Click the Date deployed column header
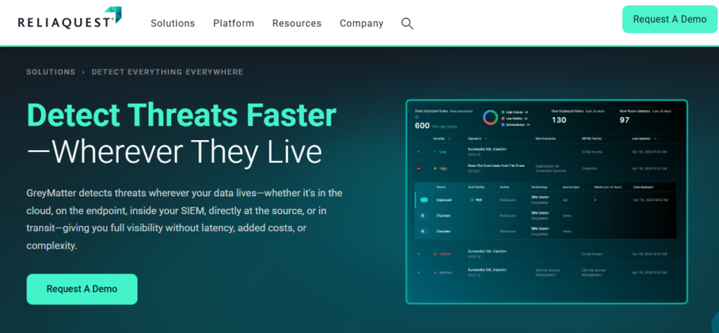This screenshot has width=719, height=333. [x=643, y=187]
